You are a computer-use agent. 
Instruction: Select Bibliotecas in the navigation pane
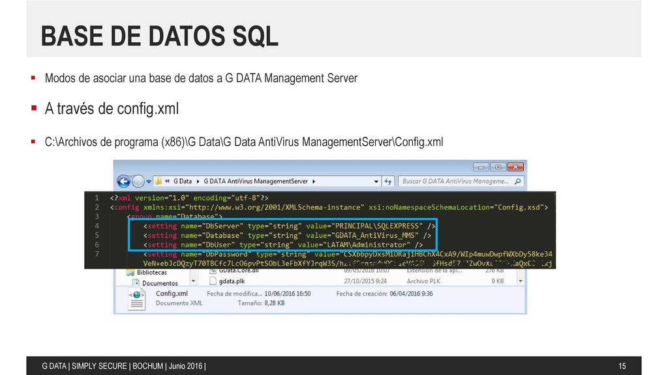pos(151,273)
